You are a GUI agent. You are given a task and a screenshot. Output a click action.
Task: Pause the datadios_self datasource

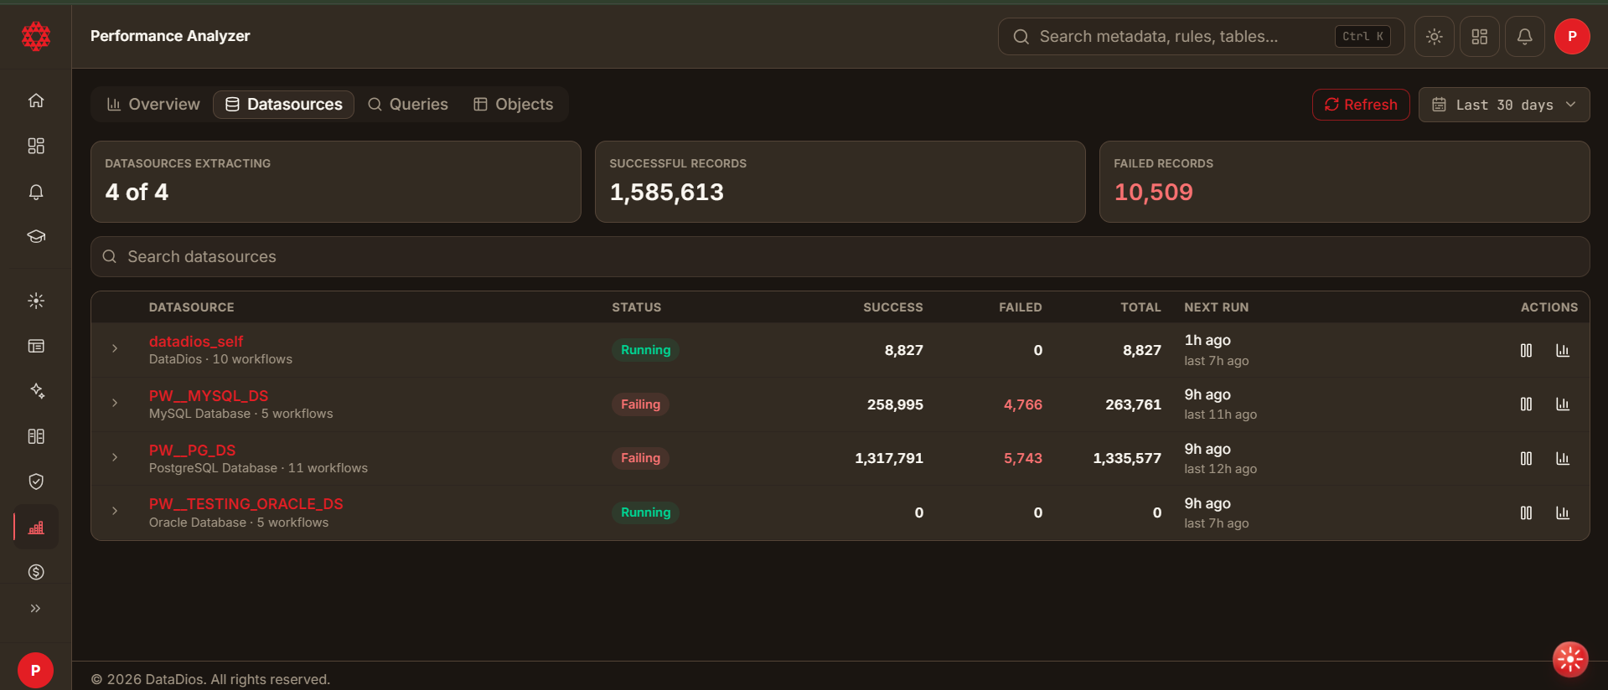1526,350
